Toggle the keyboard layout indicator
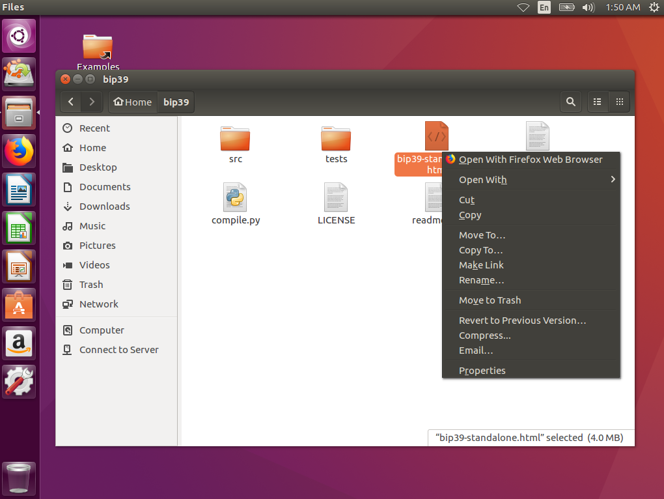 pos(544,7)
